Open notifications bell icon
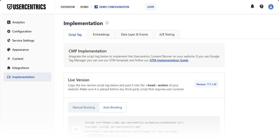Viewport: 279px width, 139px height. [252, 6]
